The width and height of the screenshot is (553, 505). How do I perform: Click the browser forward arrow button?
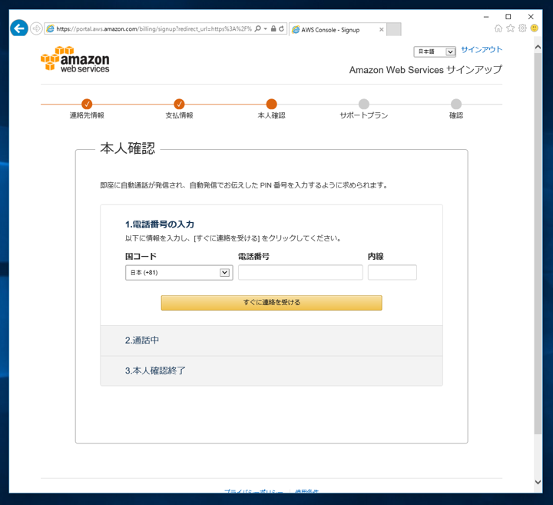(36, 28)
